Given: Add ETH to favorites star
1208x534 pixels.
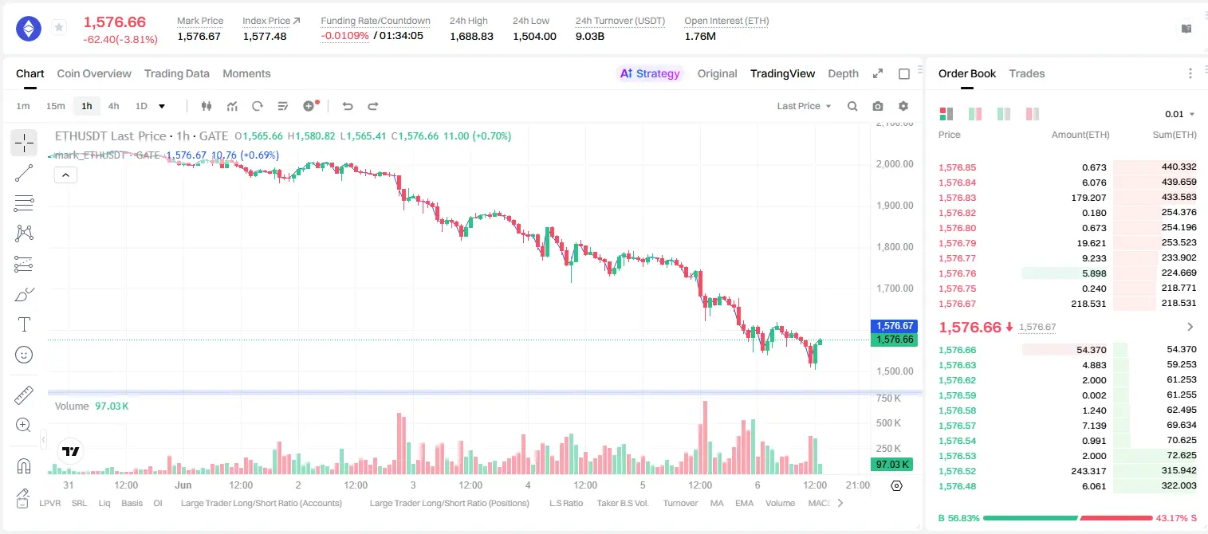Looking at the screenshot, I should click(x=59, y=27).
